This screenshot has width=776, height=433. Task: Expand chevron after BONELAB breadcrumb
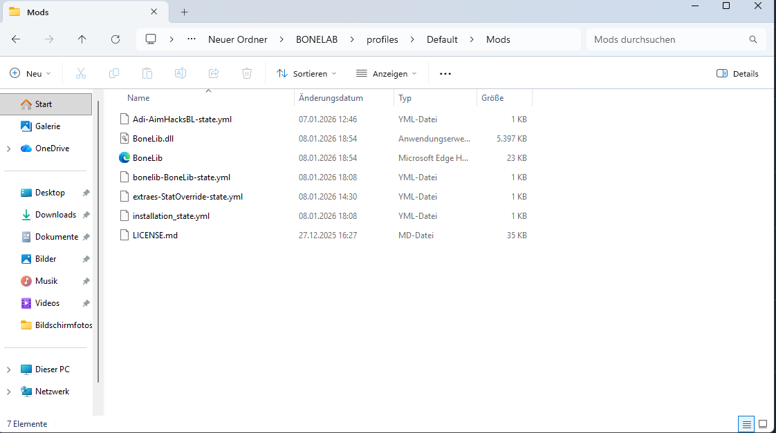pos(352,39)
